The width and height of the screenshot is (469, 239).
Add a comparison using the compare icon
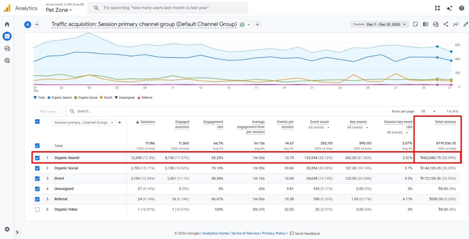(425, 24)
